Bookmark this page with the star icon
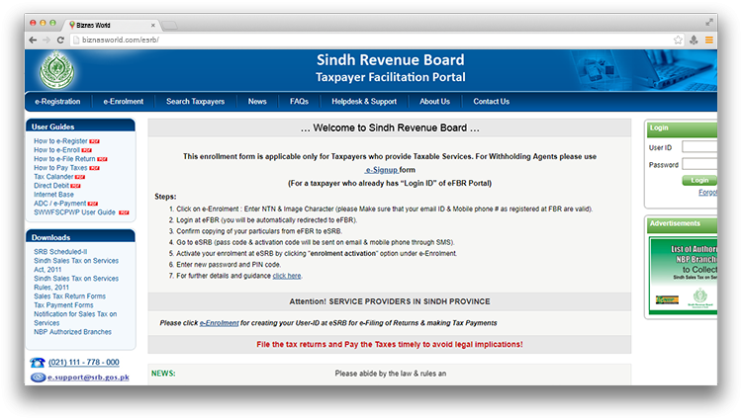This screenshot has height=420, width=742. tap(678, 40)
